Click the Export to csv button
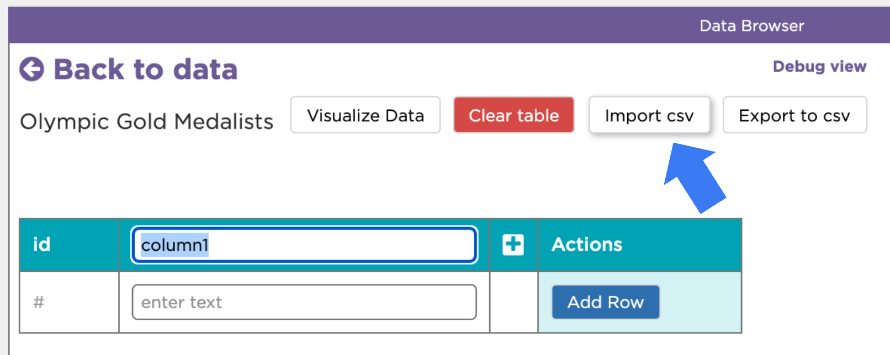This screenshot has width=890, height=355. 794,115
